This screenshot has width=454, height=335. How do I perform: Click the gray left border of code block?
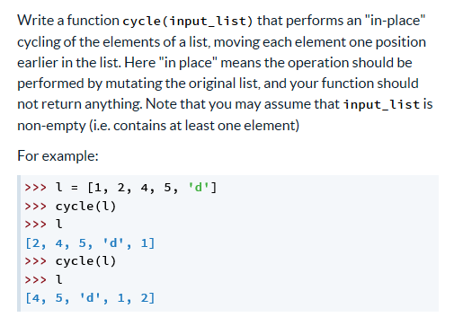19,243
